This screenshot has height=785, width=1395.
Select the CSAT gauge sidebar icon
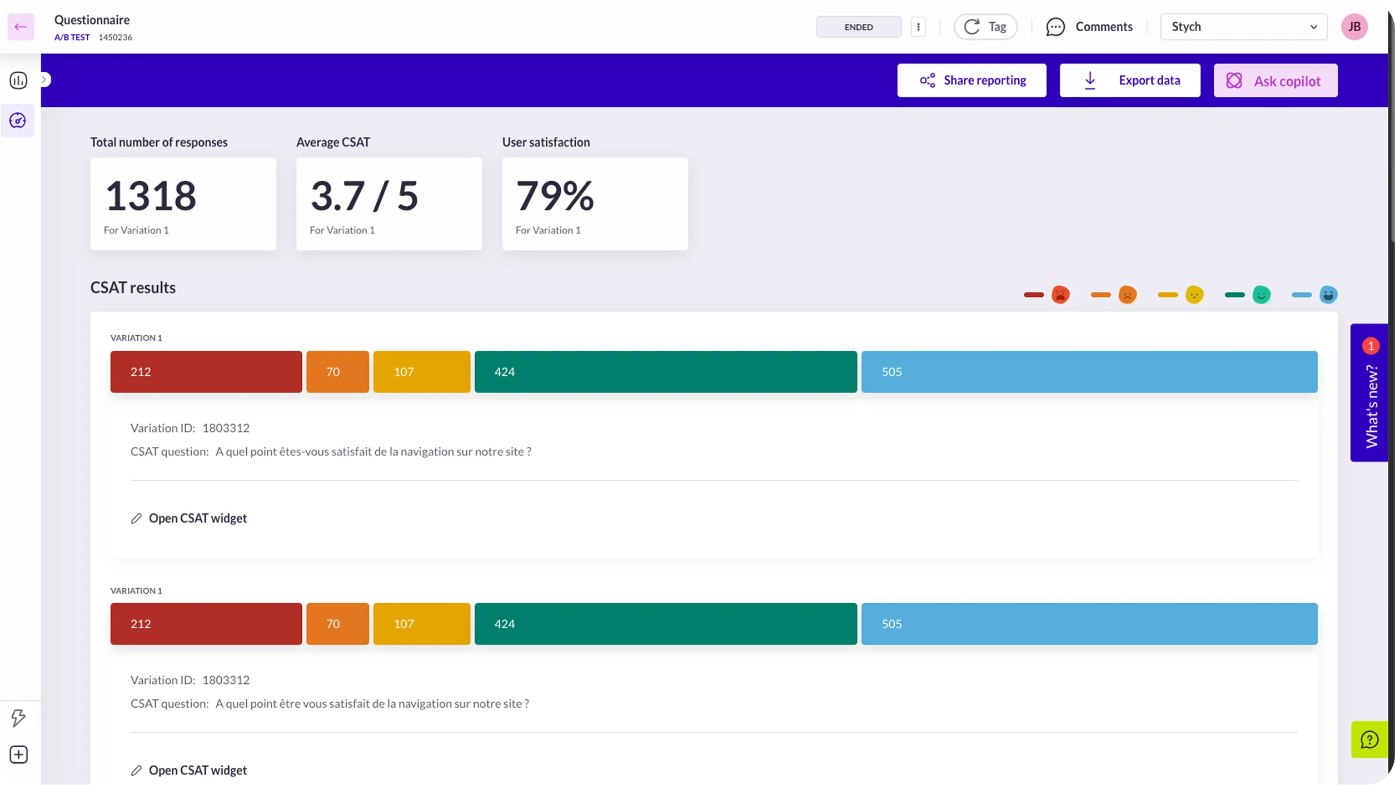(18, 121)
